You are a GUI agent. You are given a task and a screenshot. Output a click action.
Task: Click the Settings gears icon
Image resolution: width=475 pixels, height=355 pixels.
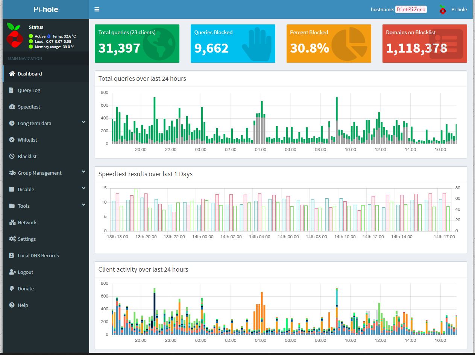[12, 239]
